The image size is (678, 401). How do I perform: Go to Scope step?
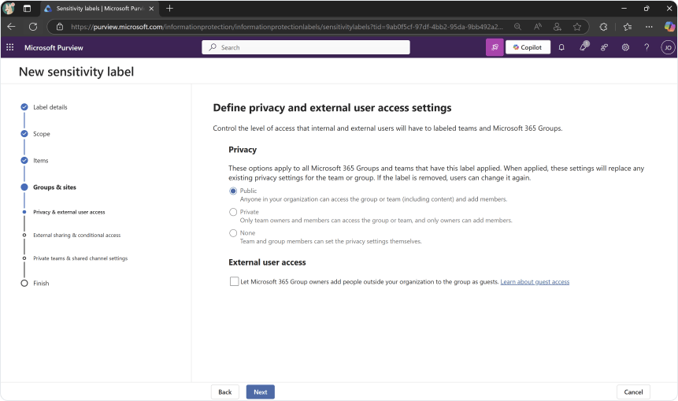(x=42, y=134)
